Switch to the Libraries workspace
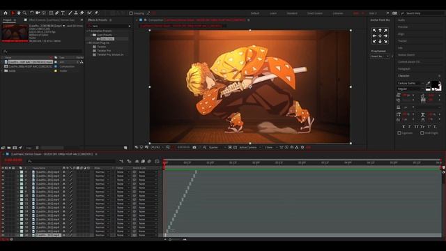This screenshot has width=446, height=251. point(338,13)
